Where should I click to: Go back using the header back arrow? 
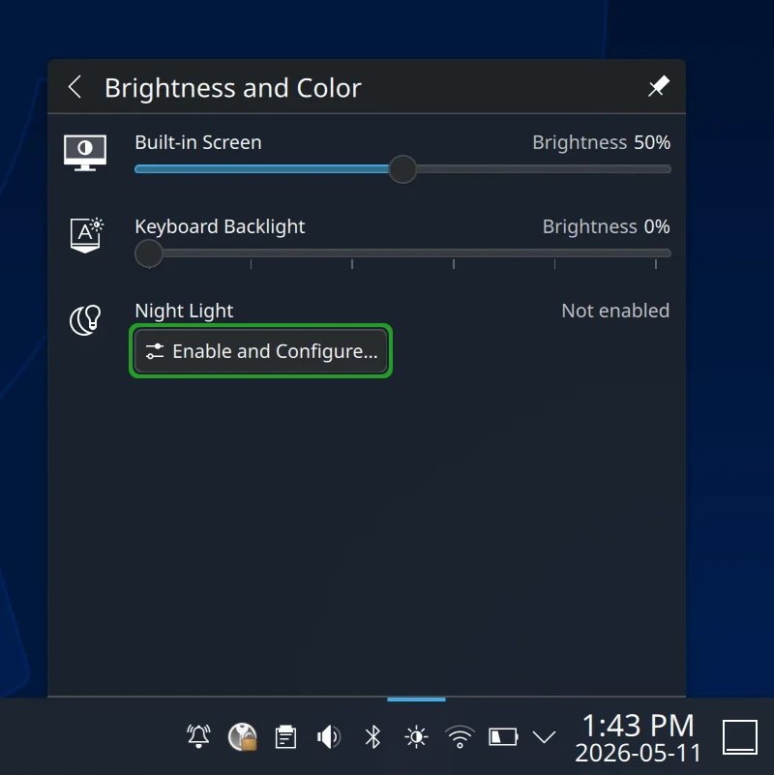pos(75,87)
